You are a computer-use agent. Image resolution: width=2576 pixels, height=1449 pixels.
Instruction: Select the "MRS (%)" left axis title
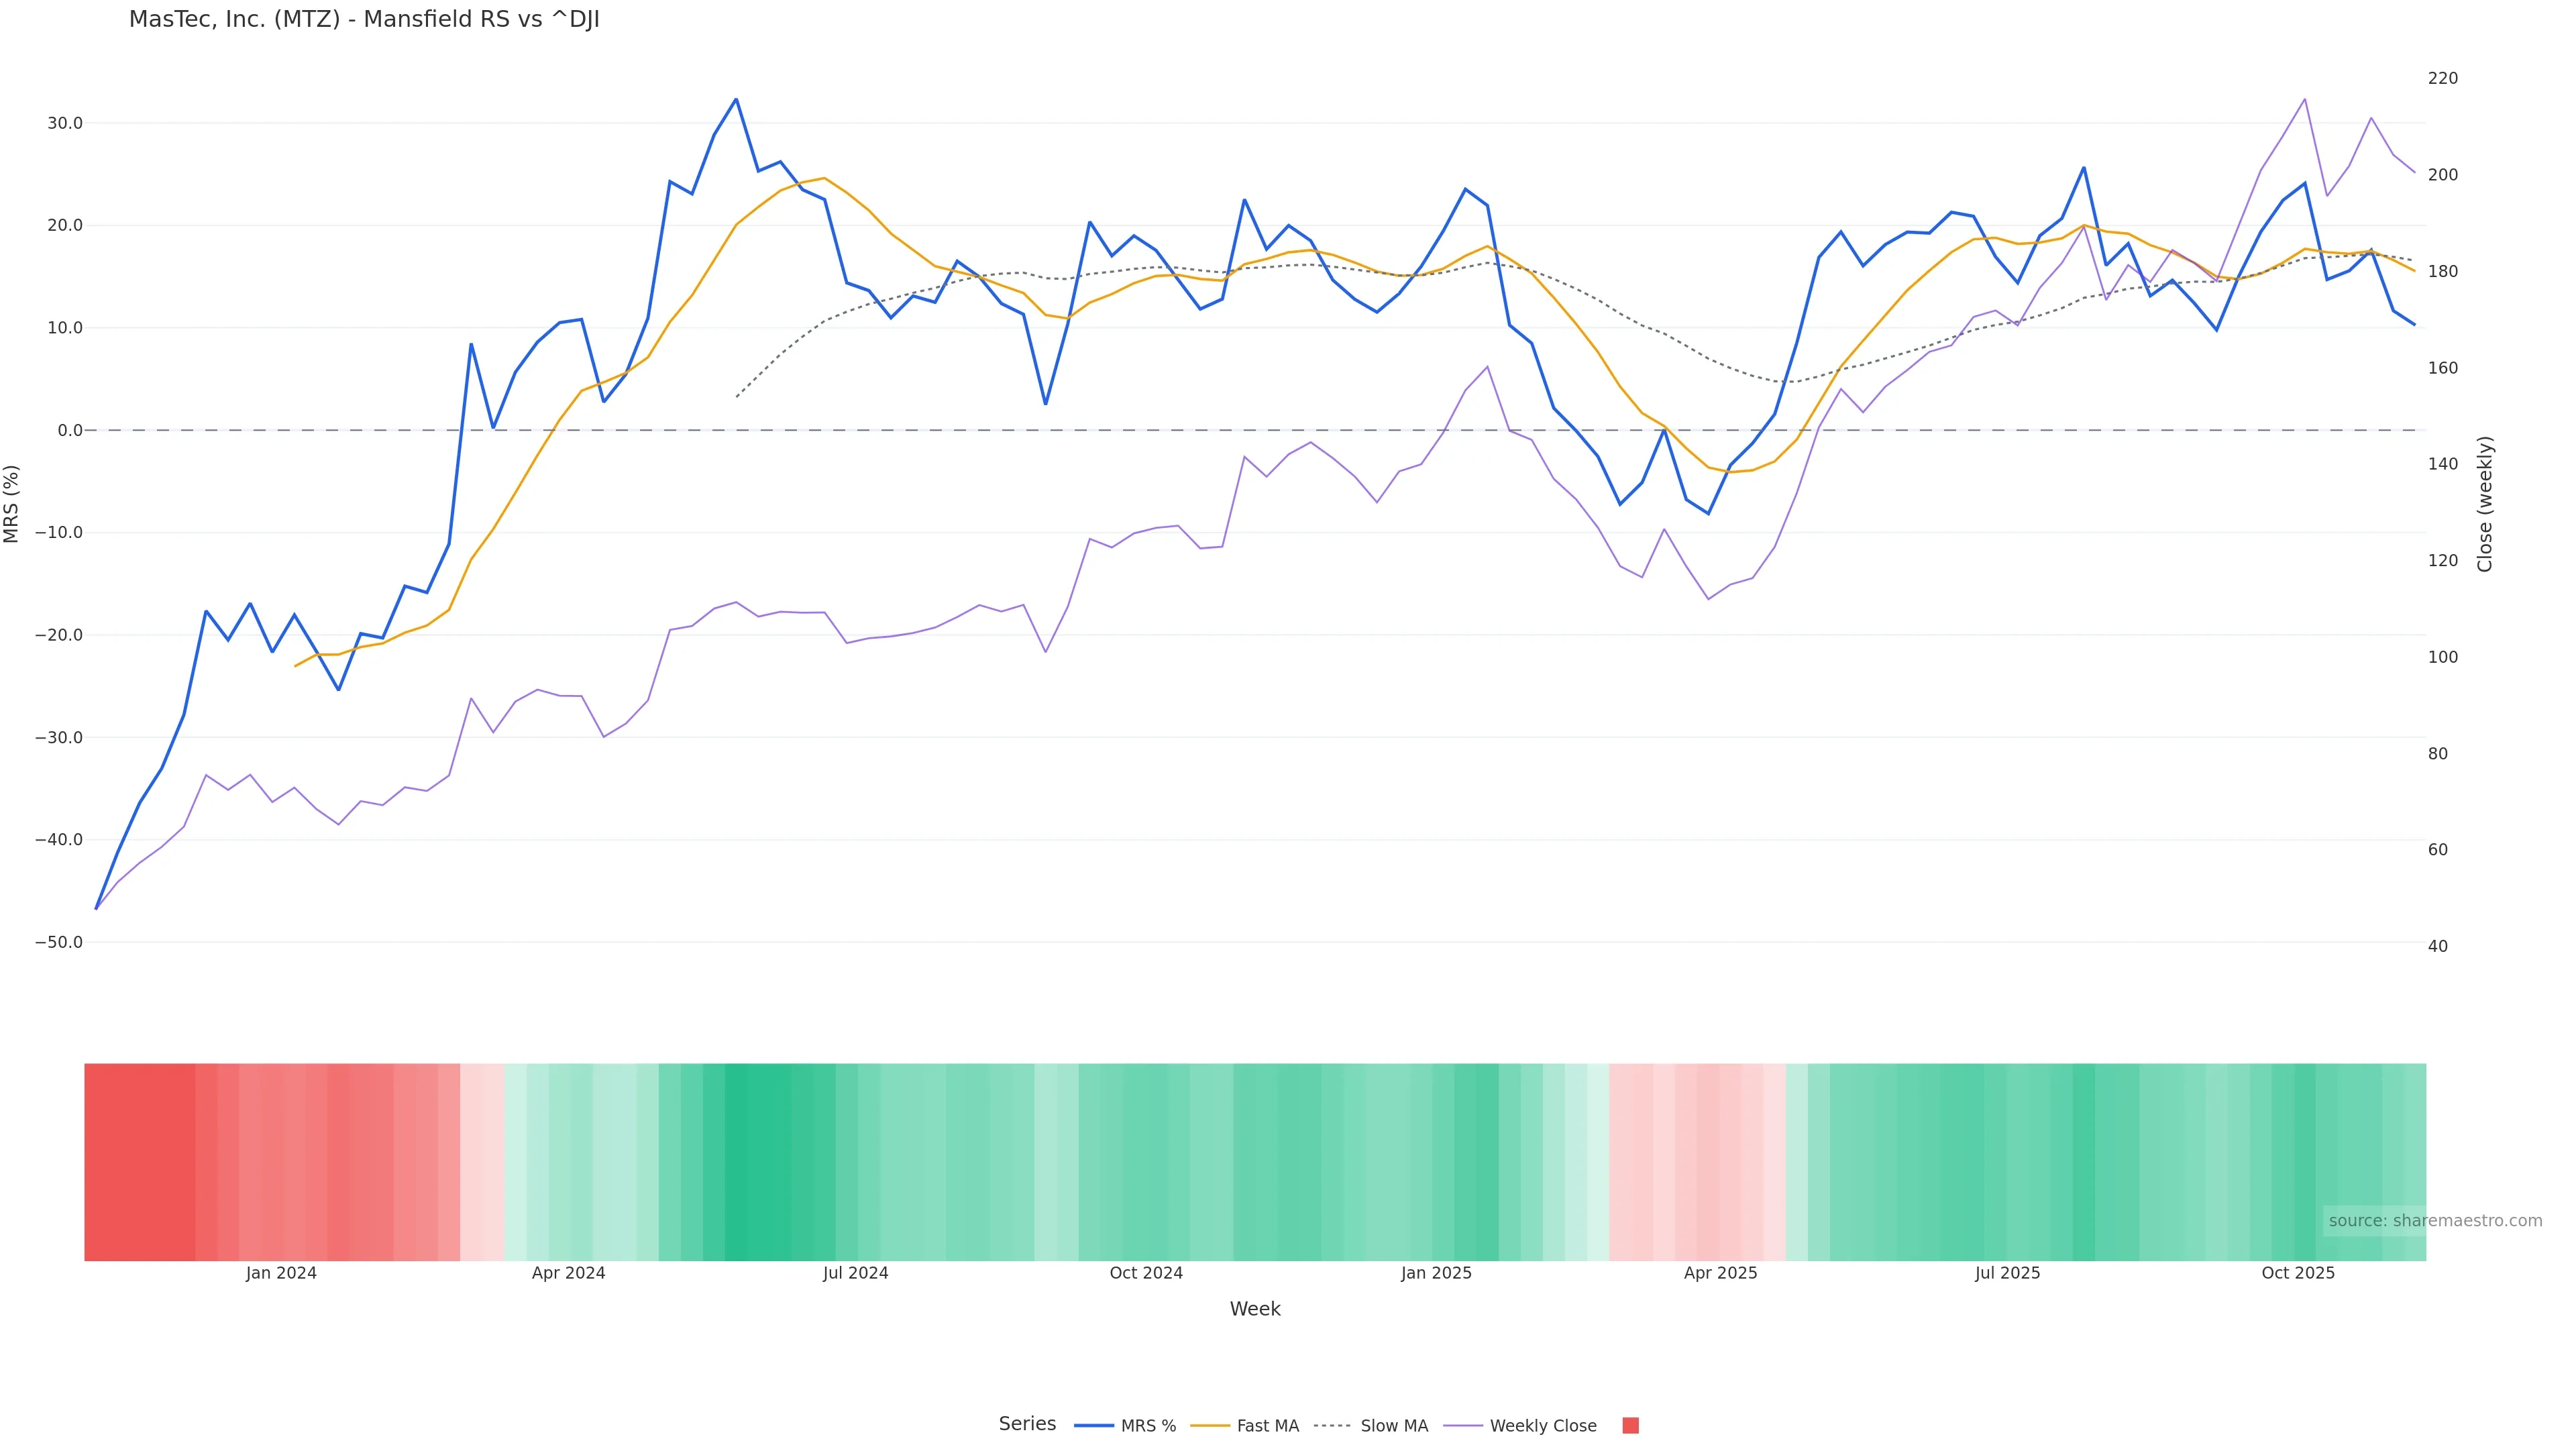[x=12, y=503]
